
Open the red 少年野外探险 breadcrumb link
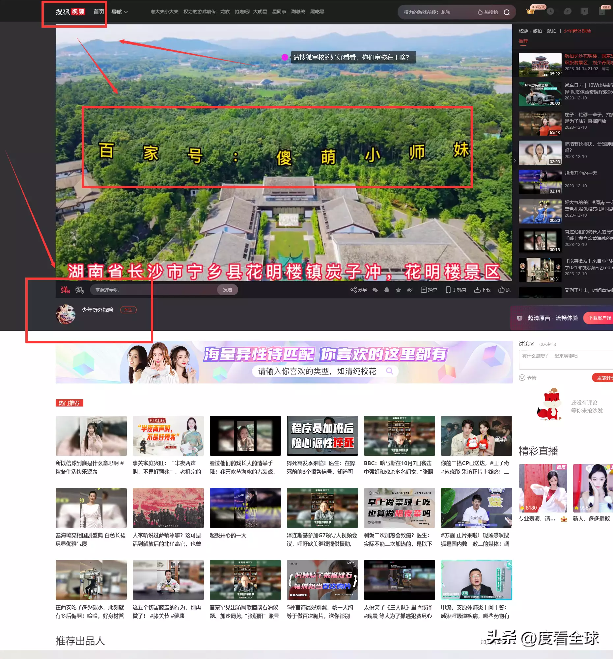tap(577, 31)
